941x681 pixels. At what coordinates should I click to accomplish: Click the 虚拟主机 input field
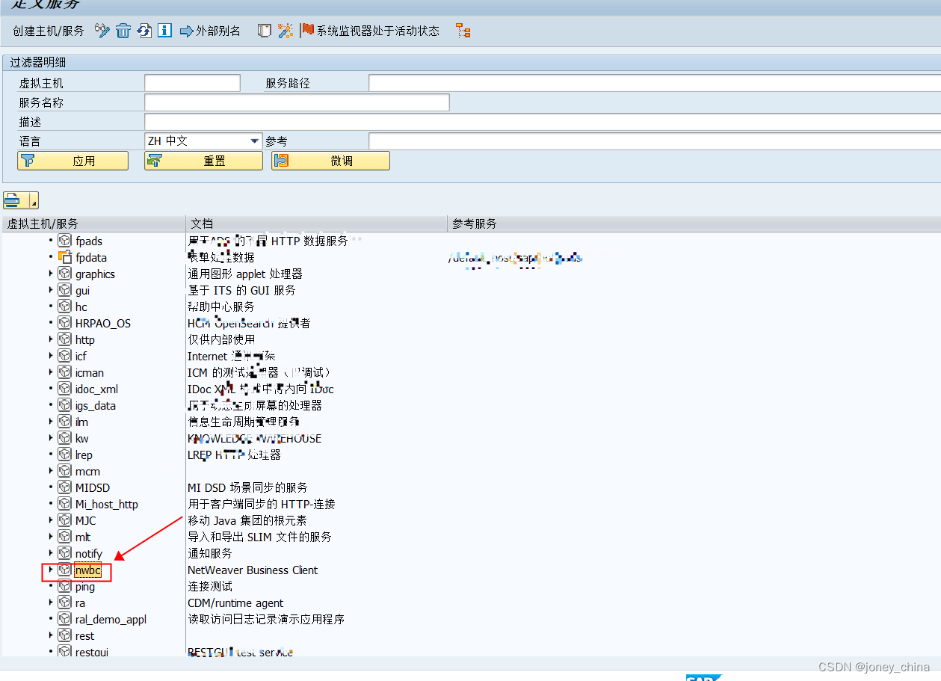point(192,82)
